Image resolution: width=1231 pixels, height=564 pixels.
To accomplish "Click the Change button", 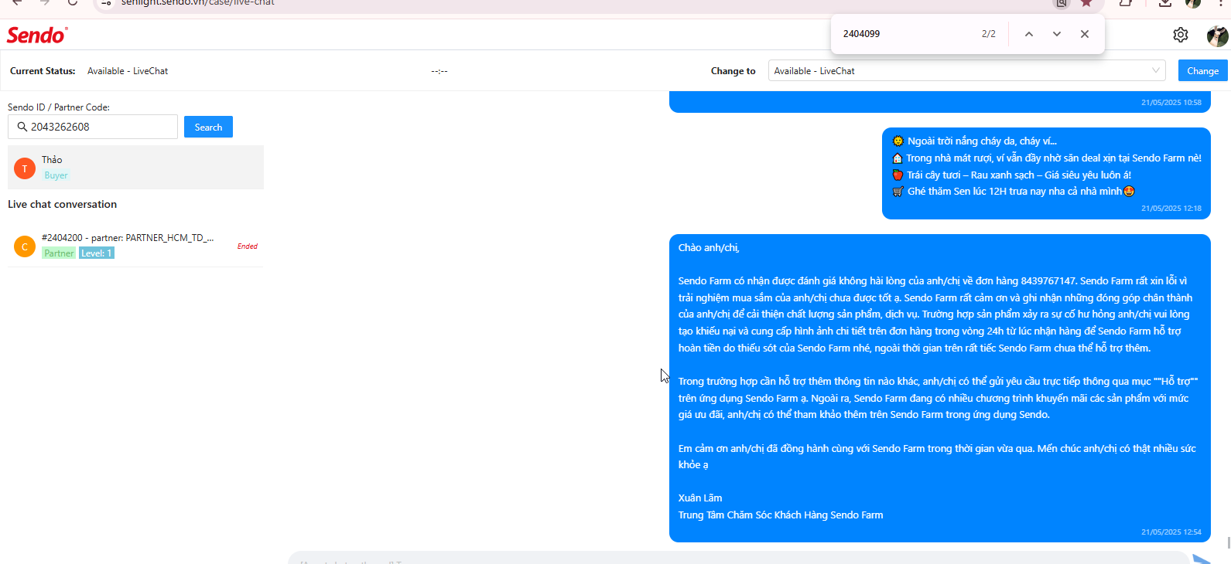I will tap(1202, 70).
